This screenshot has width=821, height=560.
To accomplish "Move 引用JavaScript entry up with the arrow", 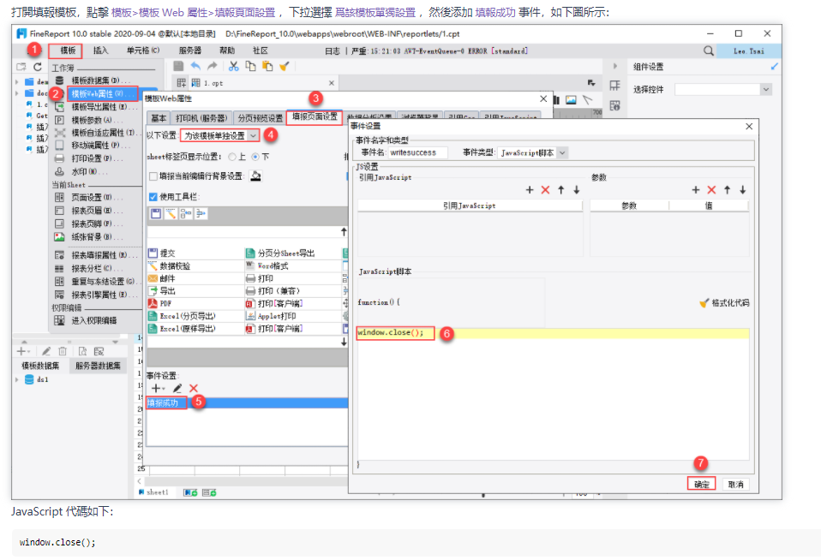I will click(x=561, y=190).
